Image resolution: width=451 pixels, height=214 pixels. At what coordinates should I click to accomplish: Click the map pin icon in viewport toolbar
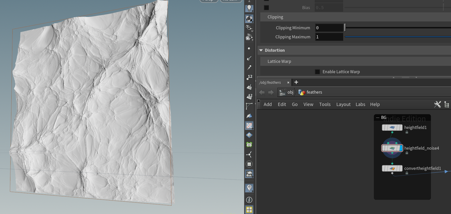[249, 188]
